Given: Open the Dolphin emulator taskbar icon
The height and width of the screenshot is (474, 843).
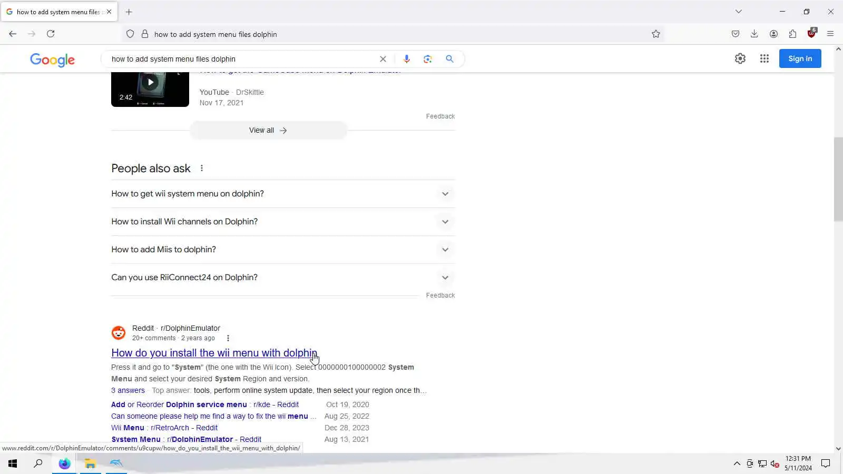Looking at the screenshot, I should pos(116,463).
